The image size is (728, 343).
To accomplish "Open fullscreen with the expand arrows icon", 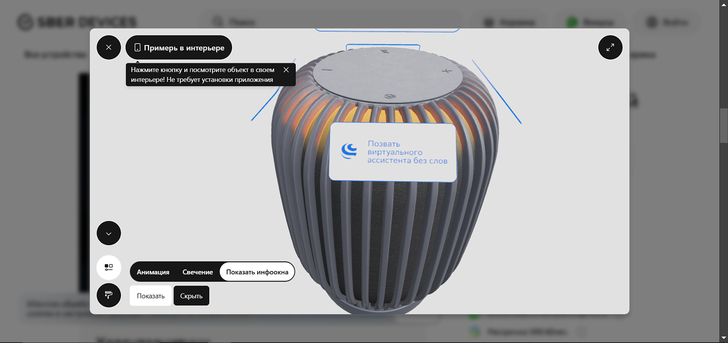I will coord(610,47).
